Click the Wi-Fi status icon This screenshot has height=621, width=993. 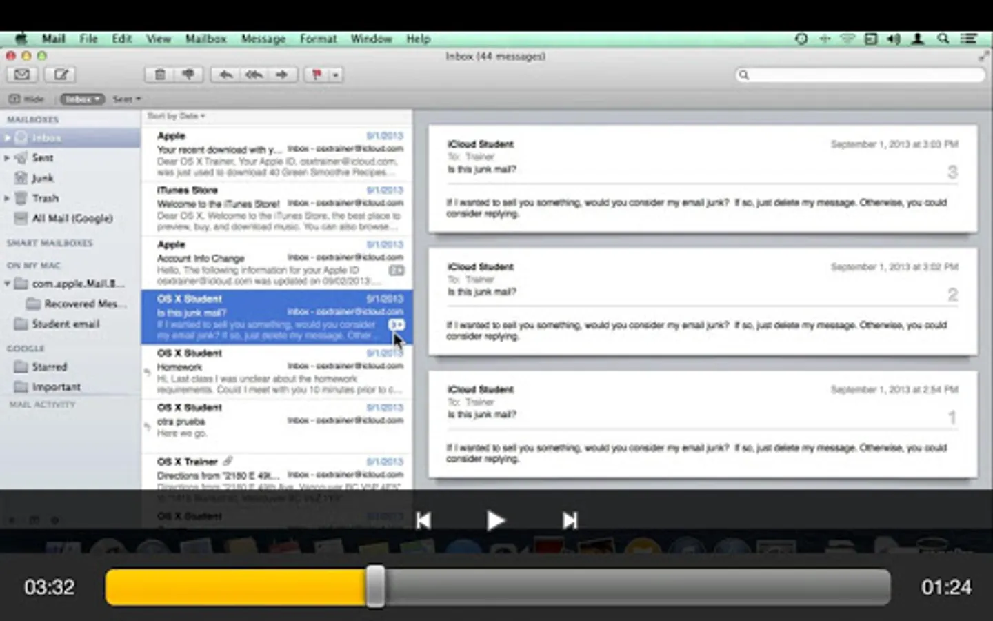click(x=847, y=39)
